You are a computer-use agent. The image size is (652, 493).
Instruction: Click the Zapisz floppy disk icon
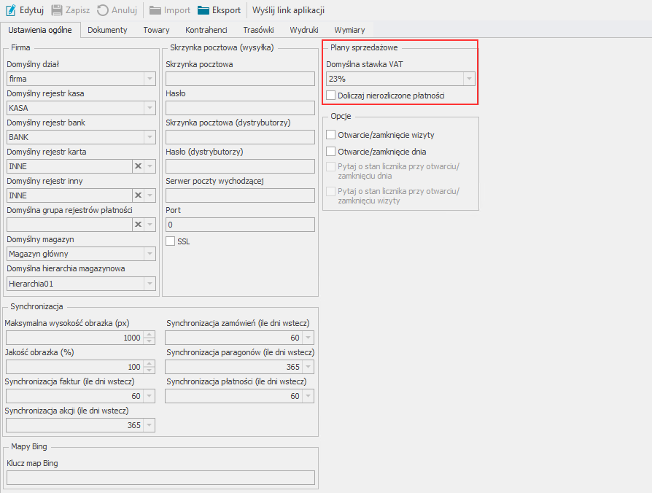(57, 10)
